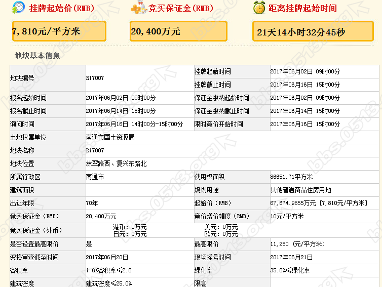382x287 pixels.
Task: Click the 挂牌截止时间 value 2017年06月16日 15时00分
Action: 305,85
